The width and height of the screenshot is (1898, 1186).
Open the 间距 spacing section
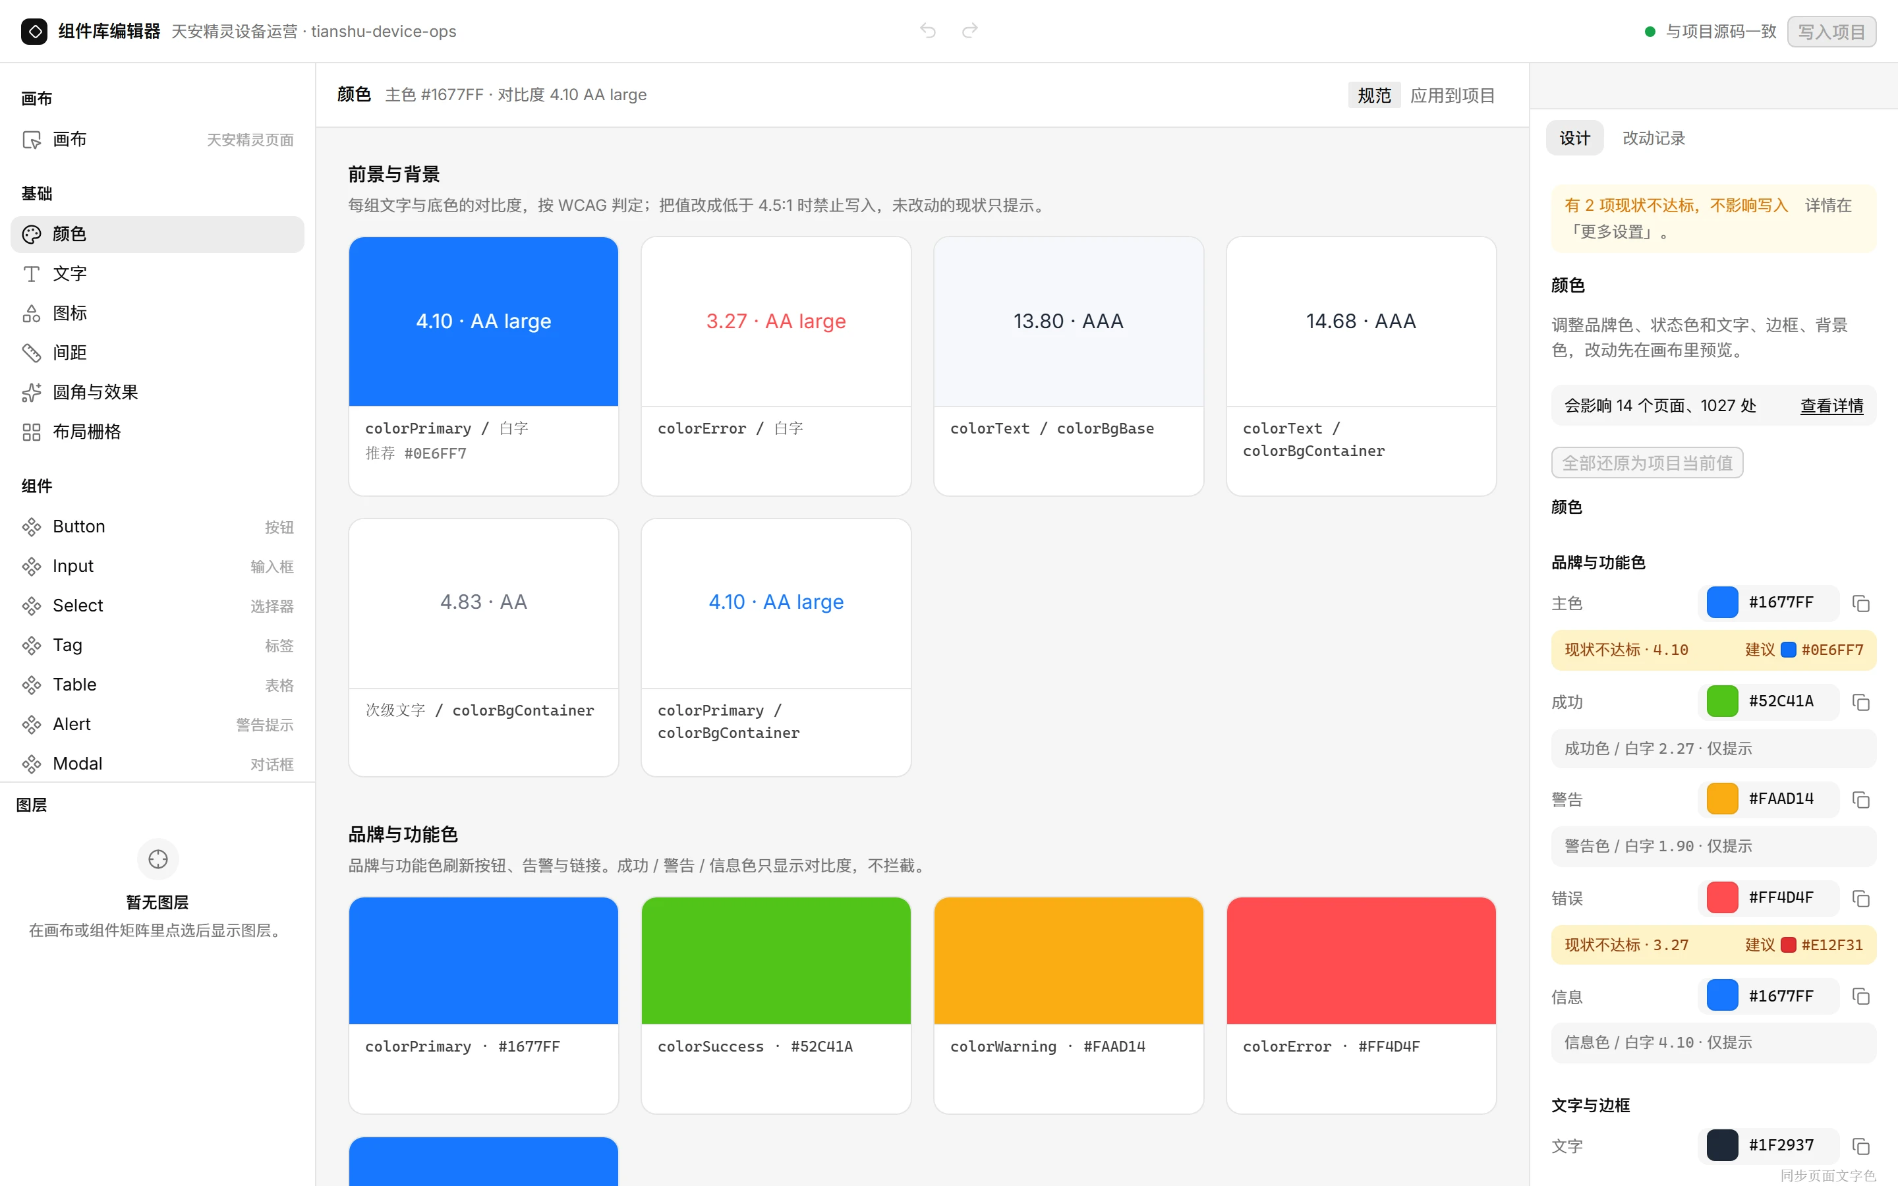pos(158,353)
